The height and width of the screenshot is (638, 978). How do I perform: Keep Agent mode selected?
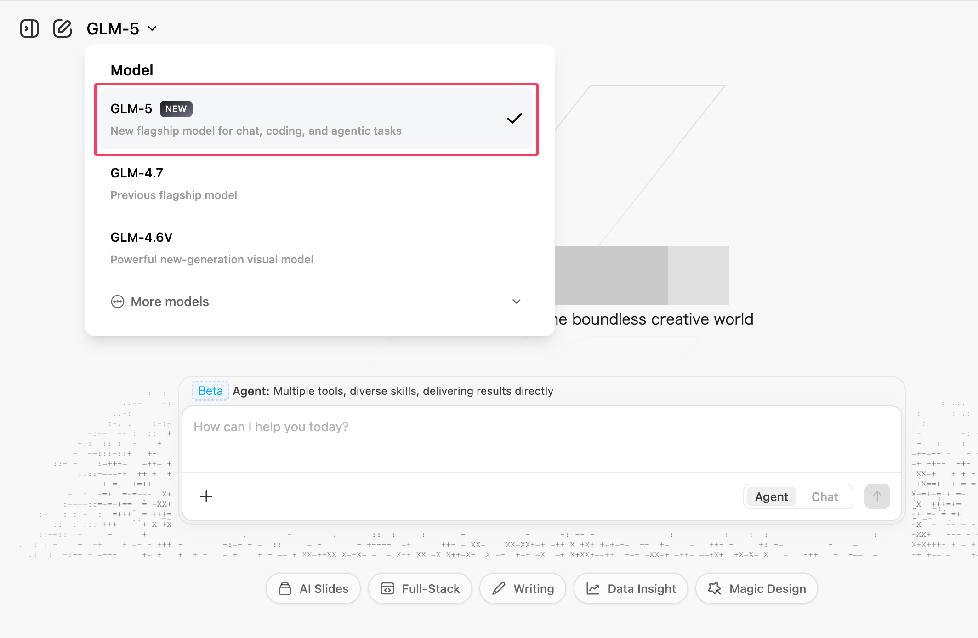point(771,496)
